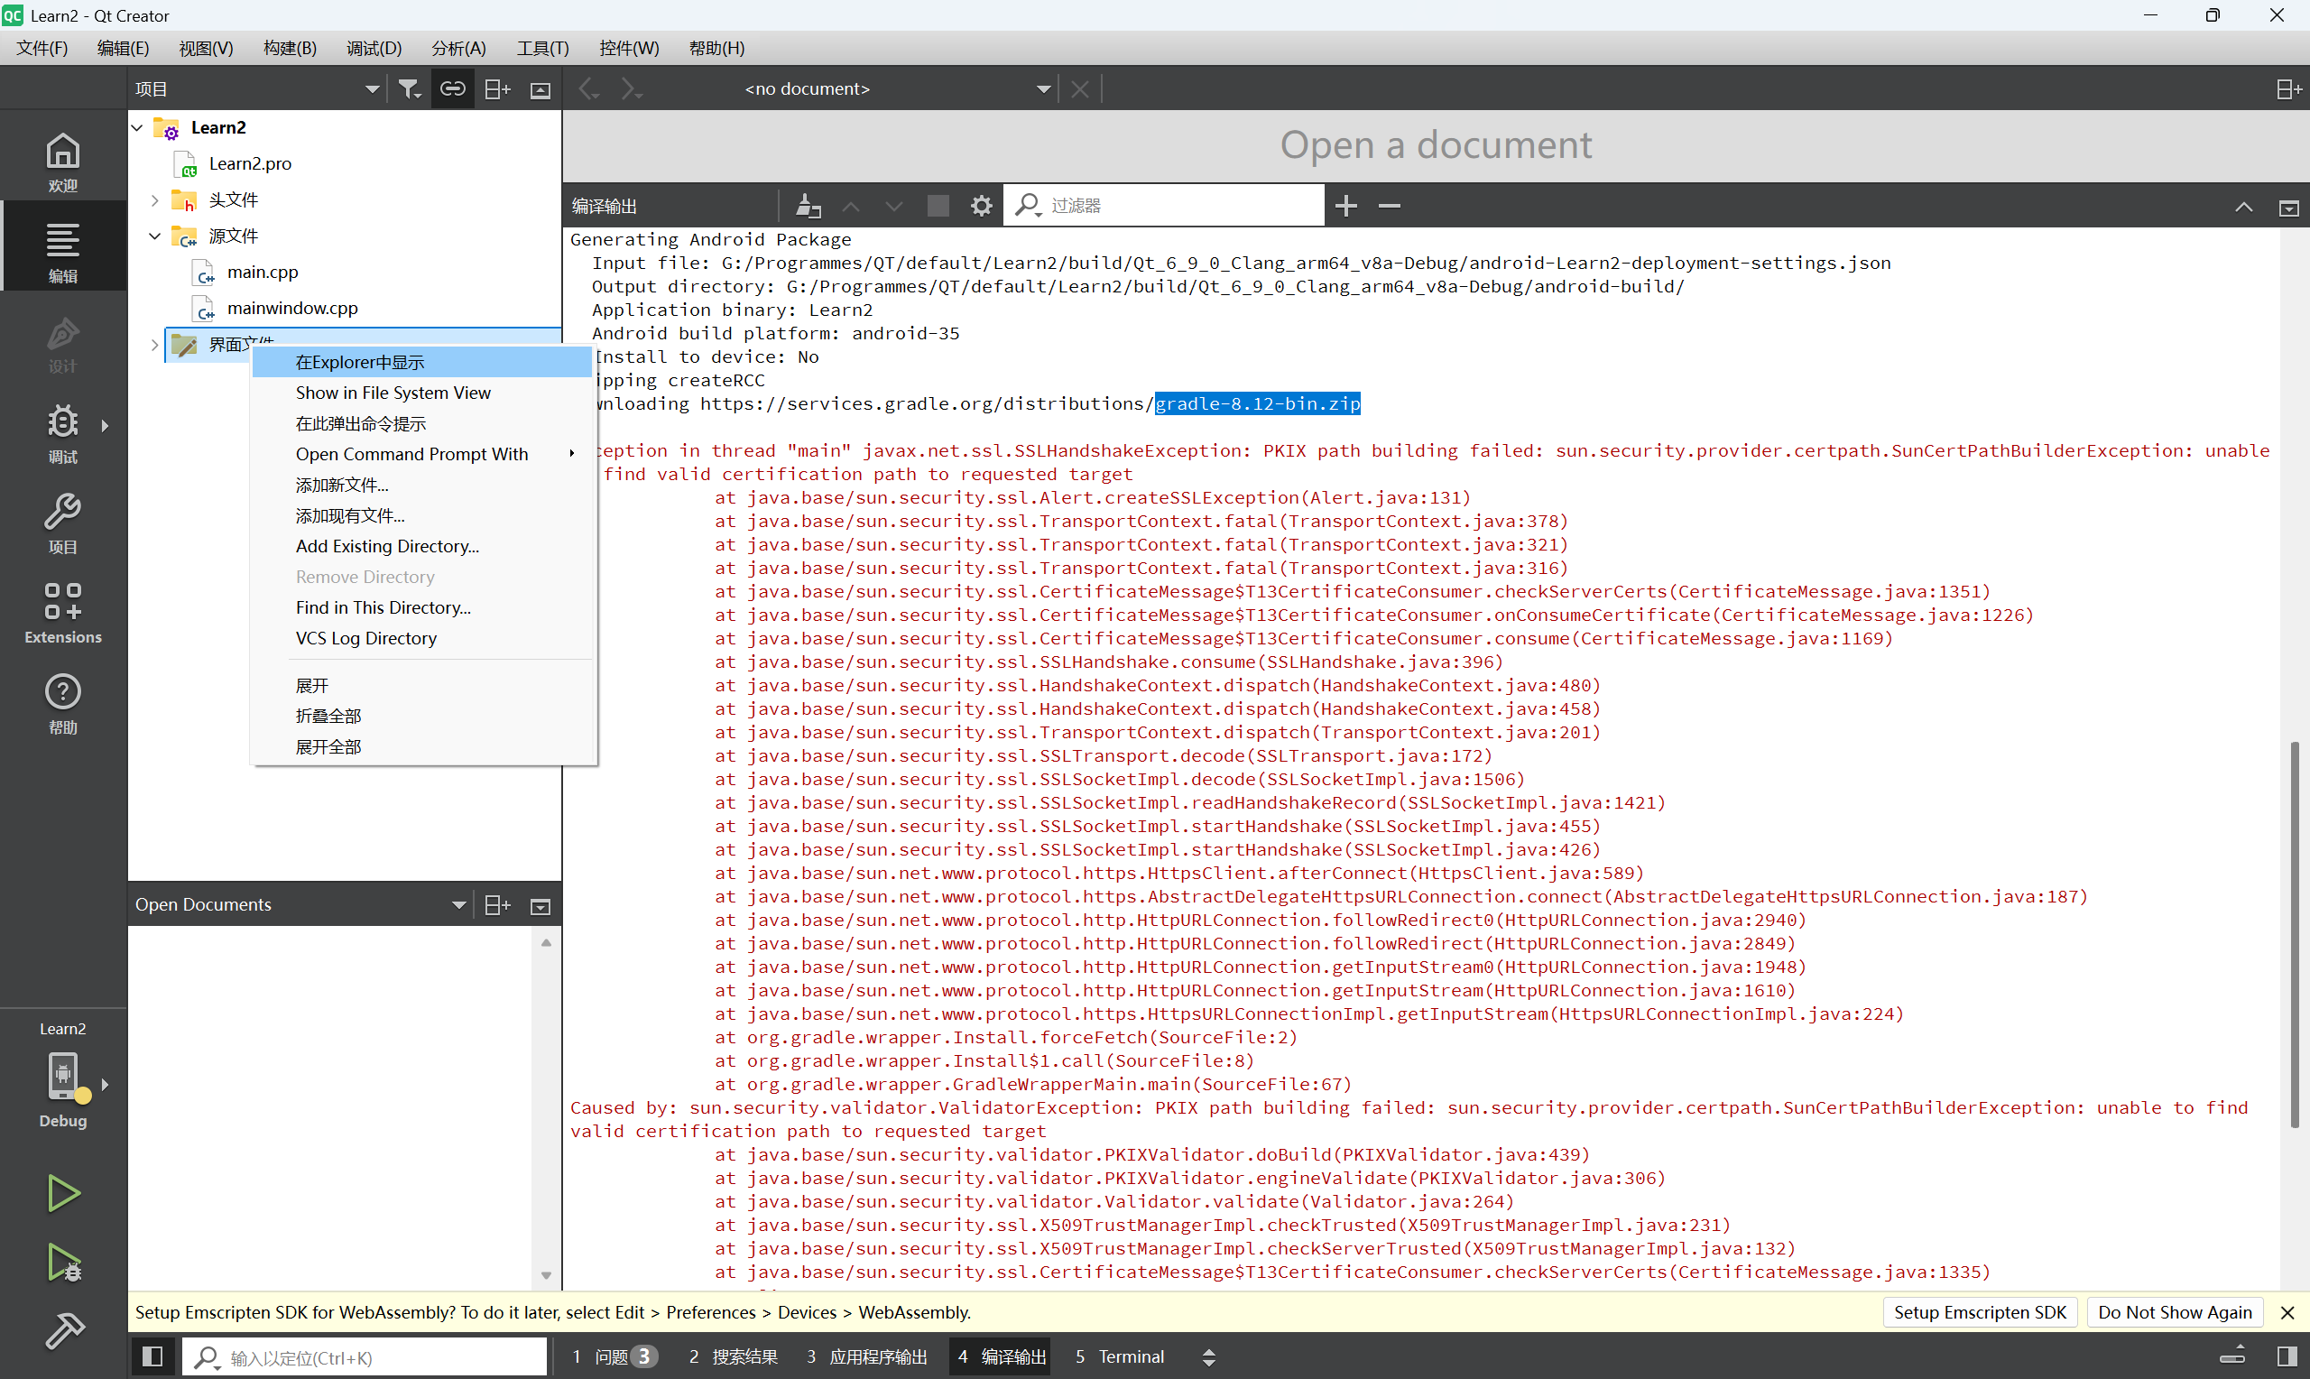The image size is (2310, 1379).
Task: Open Learn2 Debug kit selector
Action: pyautogui.click(x=62, y=1078)
